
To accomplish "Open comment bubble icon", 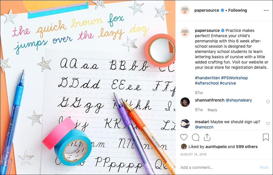I will 196,137.
